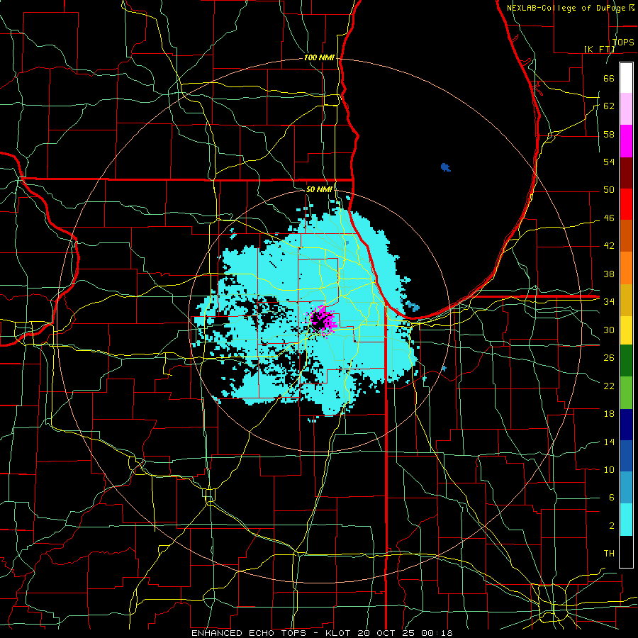Click the '62' legend value label

[x=609, y=106]
